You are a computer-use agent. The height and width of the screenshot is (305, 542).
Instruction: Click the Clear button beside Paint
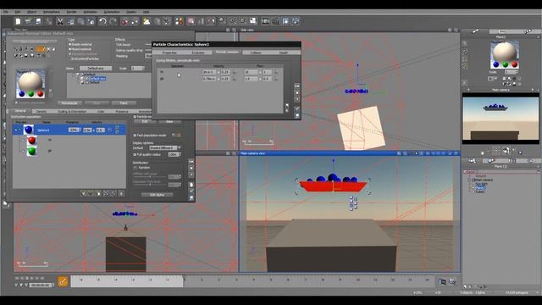pyautogui.click(x=97, y=103)
